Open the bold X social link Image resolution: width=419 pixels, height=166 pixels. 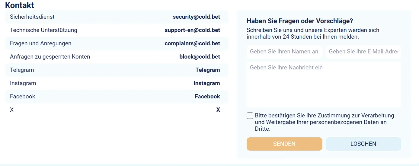pos(218,110)
